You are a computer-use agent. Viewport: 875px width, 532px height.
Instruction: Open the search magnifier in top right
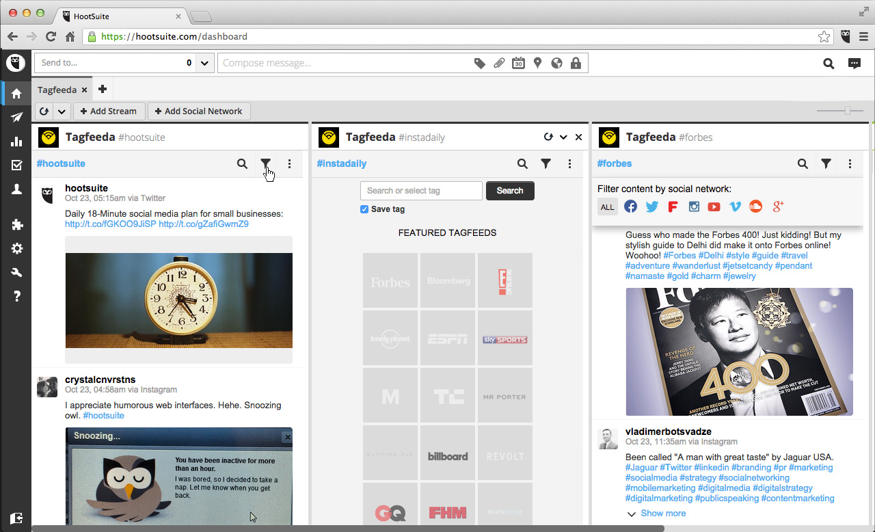(x=829, y=64)
